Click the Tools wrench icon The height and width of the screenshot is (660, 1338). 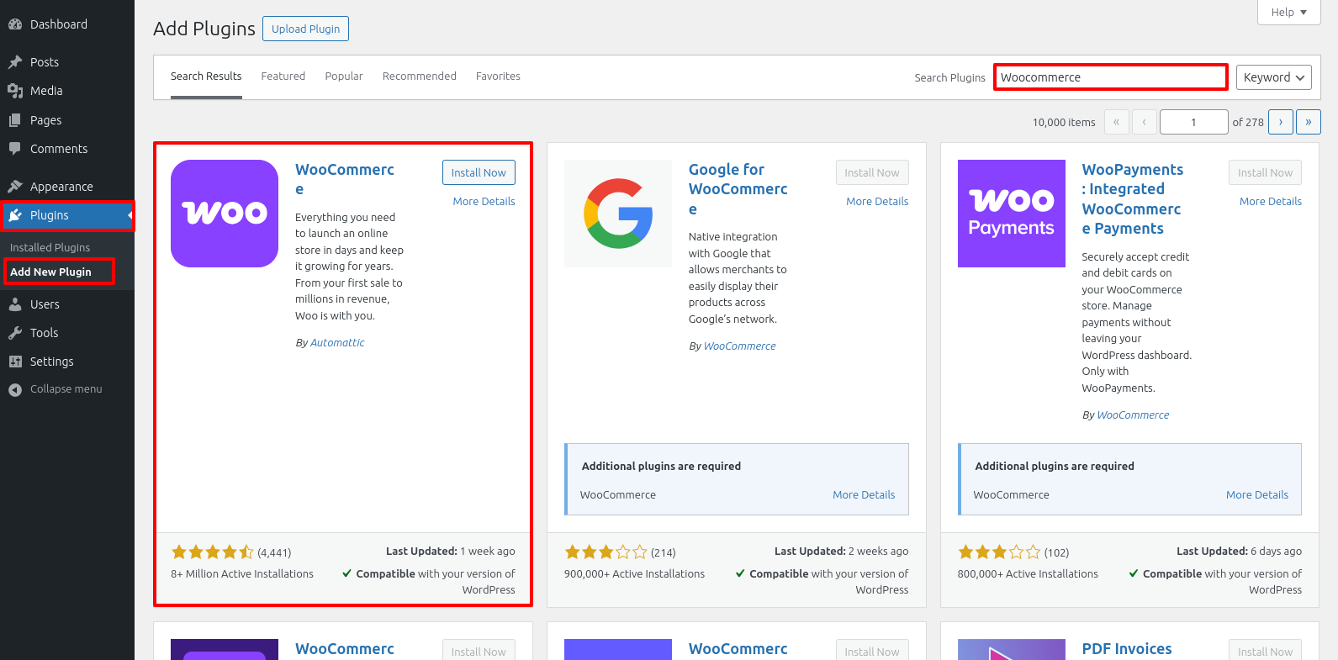[x=15, y=333]
